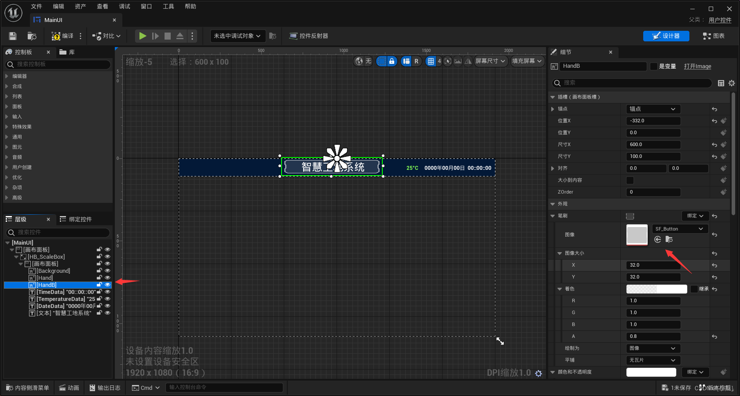This screenshot has width=740, height=396.
Task: Check the Size To Content (大小到内容) checkbox
Action: coord(630,180)
